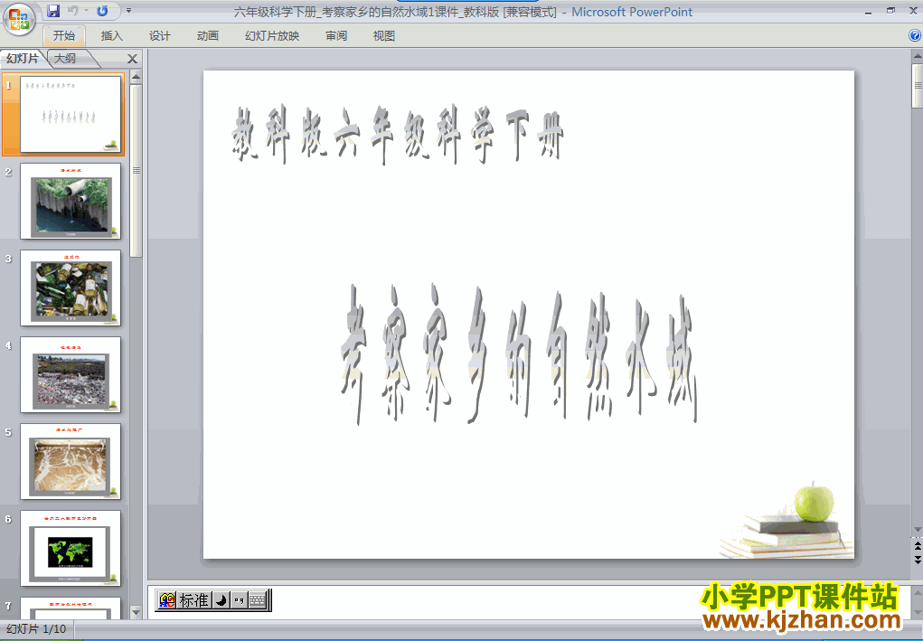This screenshot has height=641, width=923.
Task: Select slide 1 thumbnail
Action: click(x=71, y=114)
